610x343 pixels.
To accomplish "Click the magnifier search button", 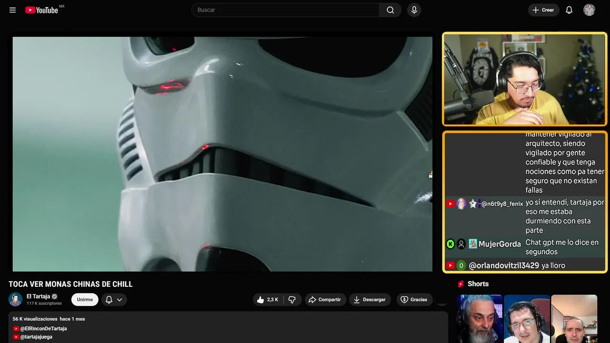I will point(390,10).
